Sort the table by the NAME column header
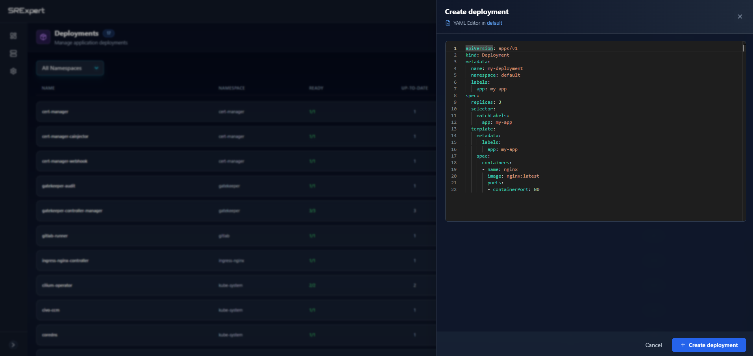 coord(49,88)
